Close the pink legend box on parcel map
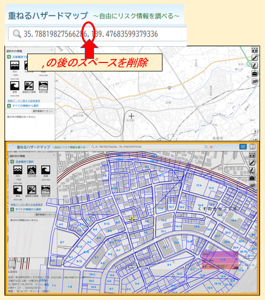 pyautogui.click(x=235, y=254)
